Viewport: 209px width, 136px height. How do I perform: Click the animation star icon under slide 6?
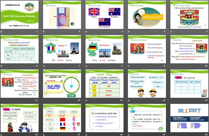2,66
